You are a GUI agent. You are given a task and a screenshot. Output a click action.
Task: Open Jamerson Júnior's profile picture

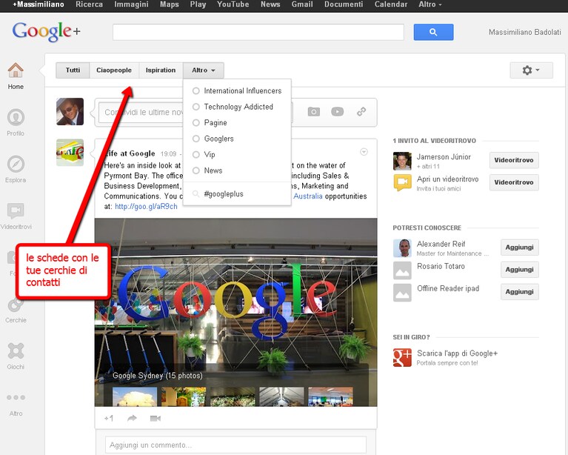(402, 161)
